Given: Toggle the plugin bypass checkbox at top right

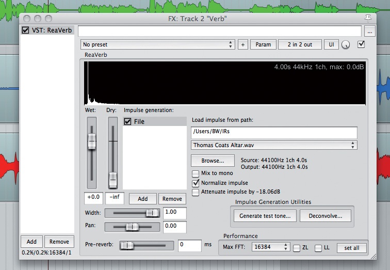Looking at the screenshot, I should [x=361, y=44].
